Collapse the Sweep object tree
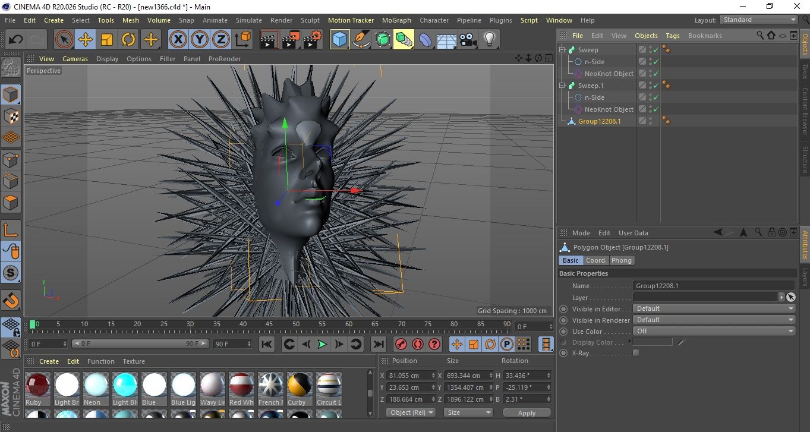Viewport: 810px width, 432px height. 562,50
